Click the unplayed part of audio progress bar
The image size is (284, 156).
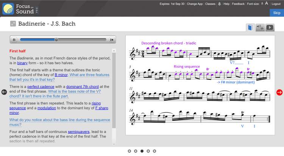point(82,39)
